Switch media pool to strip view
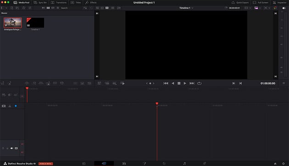The width and height of the screenshot is (289, 166). (53, 8)
